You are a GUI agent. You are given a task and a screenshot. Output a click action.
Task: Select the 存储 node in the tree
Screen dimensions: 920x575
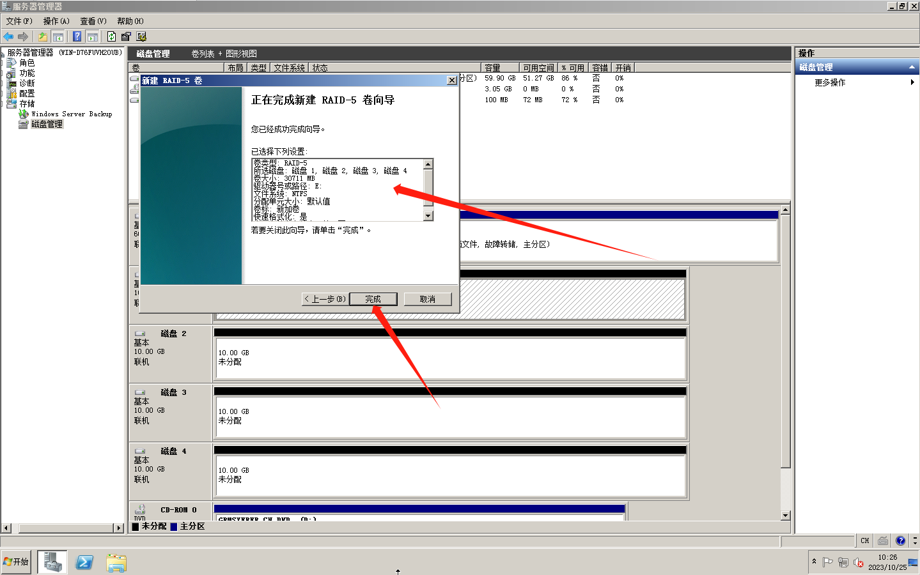coord(27,103)
